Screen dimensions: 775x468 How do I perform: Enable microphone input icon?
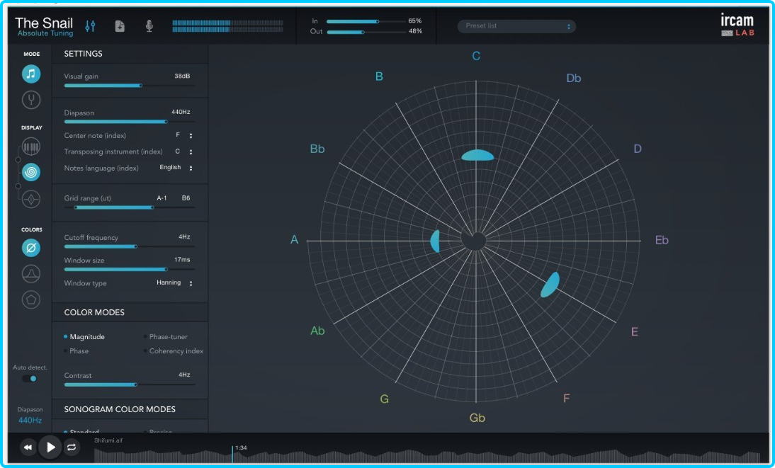pos(149,26)
